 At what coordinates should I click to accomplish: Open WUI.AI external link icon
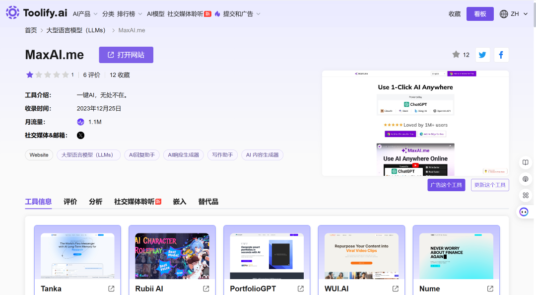click(396, 289)
